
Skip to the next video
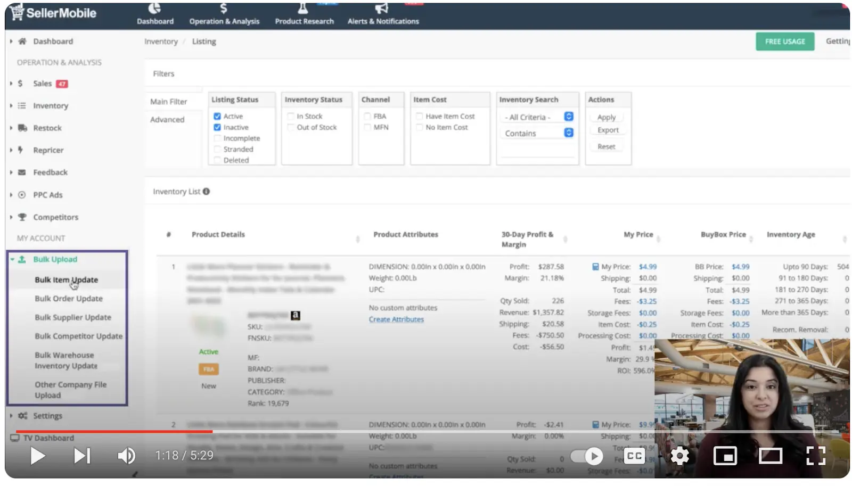(82, 456)
